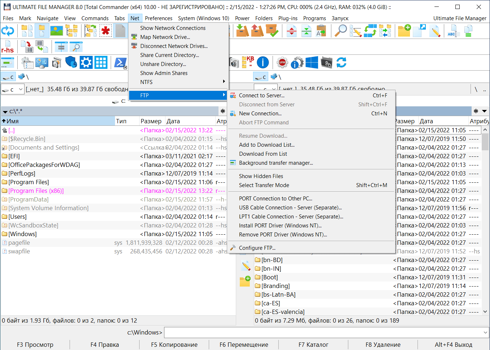Open the Preferences menu

click(159, 18)
